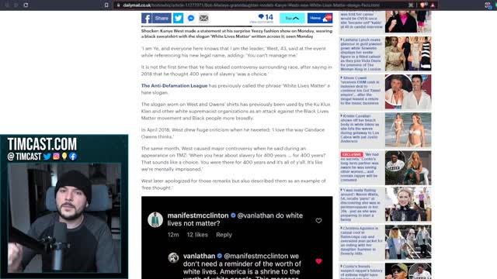The image size is (497, 279).
Task: Open the Lashana Lynch sidebar story headline
Action: click(x=361, y=54)
